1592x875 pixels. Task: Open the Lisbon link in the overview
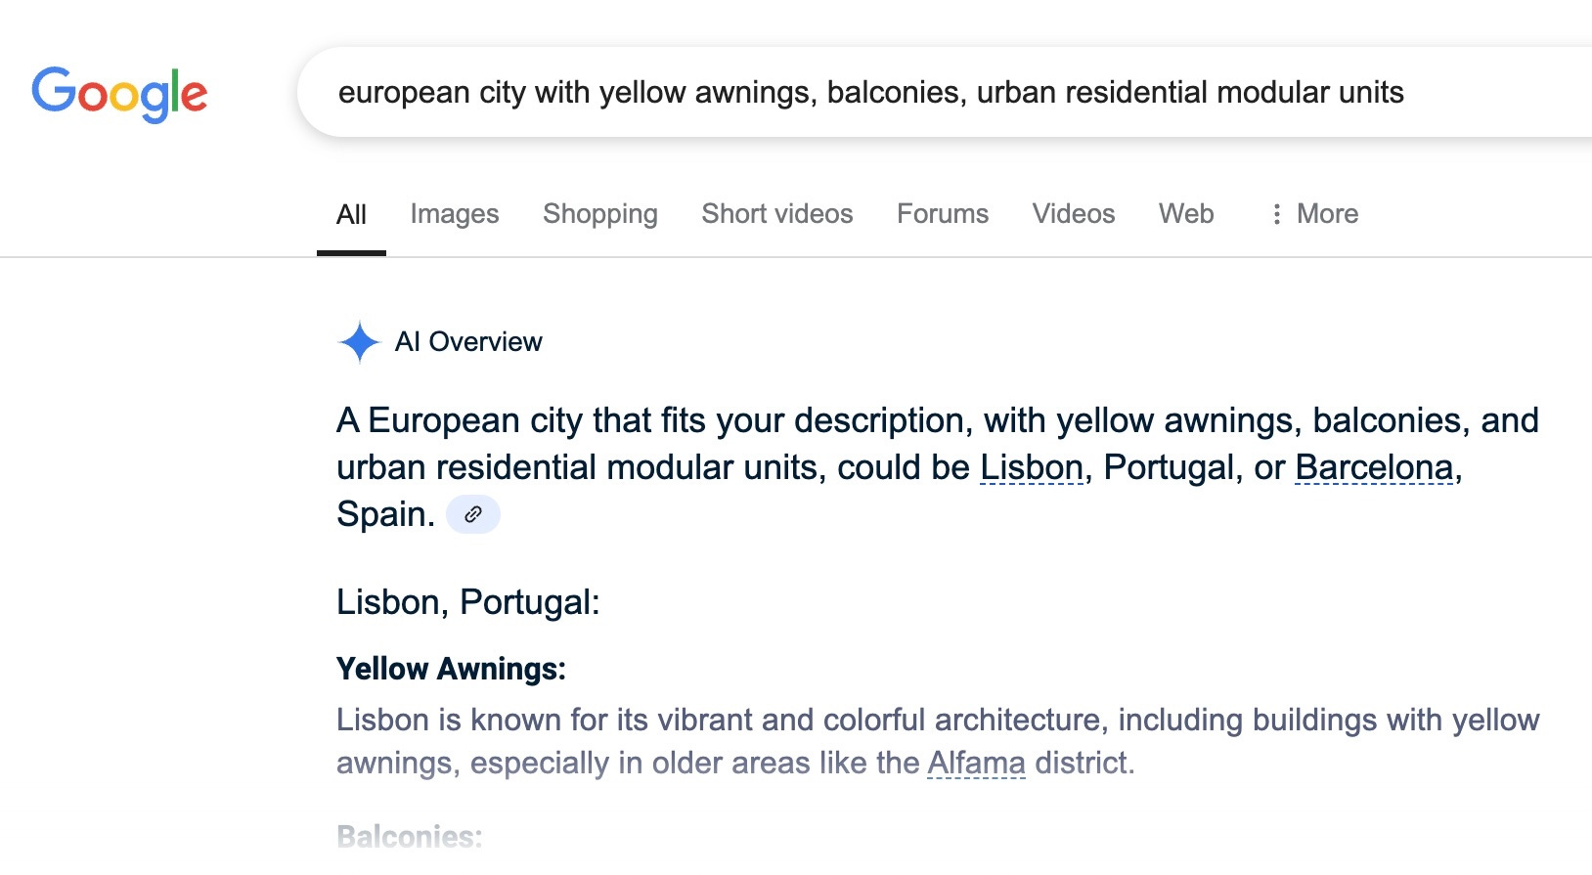point(1033,467)
